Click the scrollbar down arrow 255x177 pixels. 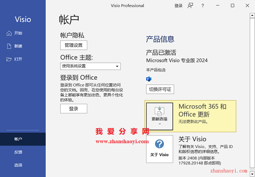[x=252, y=174]
